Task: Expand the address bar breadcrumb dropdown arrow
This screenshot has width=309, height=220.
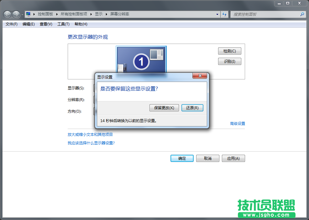Action: pos(217,14)
